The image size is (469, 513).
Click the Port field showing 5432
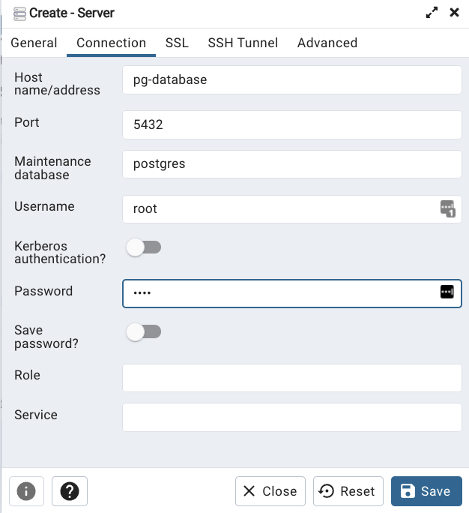click(x=292, y=124)
